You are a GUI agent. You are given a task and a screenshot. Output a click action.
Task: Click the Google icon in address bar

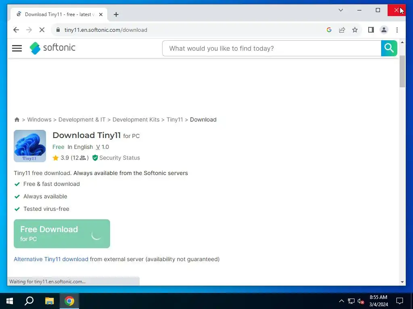point(329,30)
